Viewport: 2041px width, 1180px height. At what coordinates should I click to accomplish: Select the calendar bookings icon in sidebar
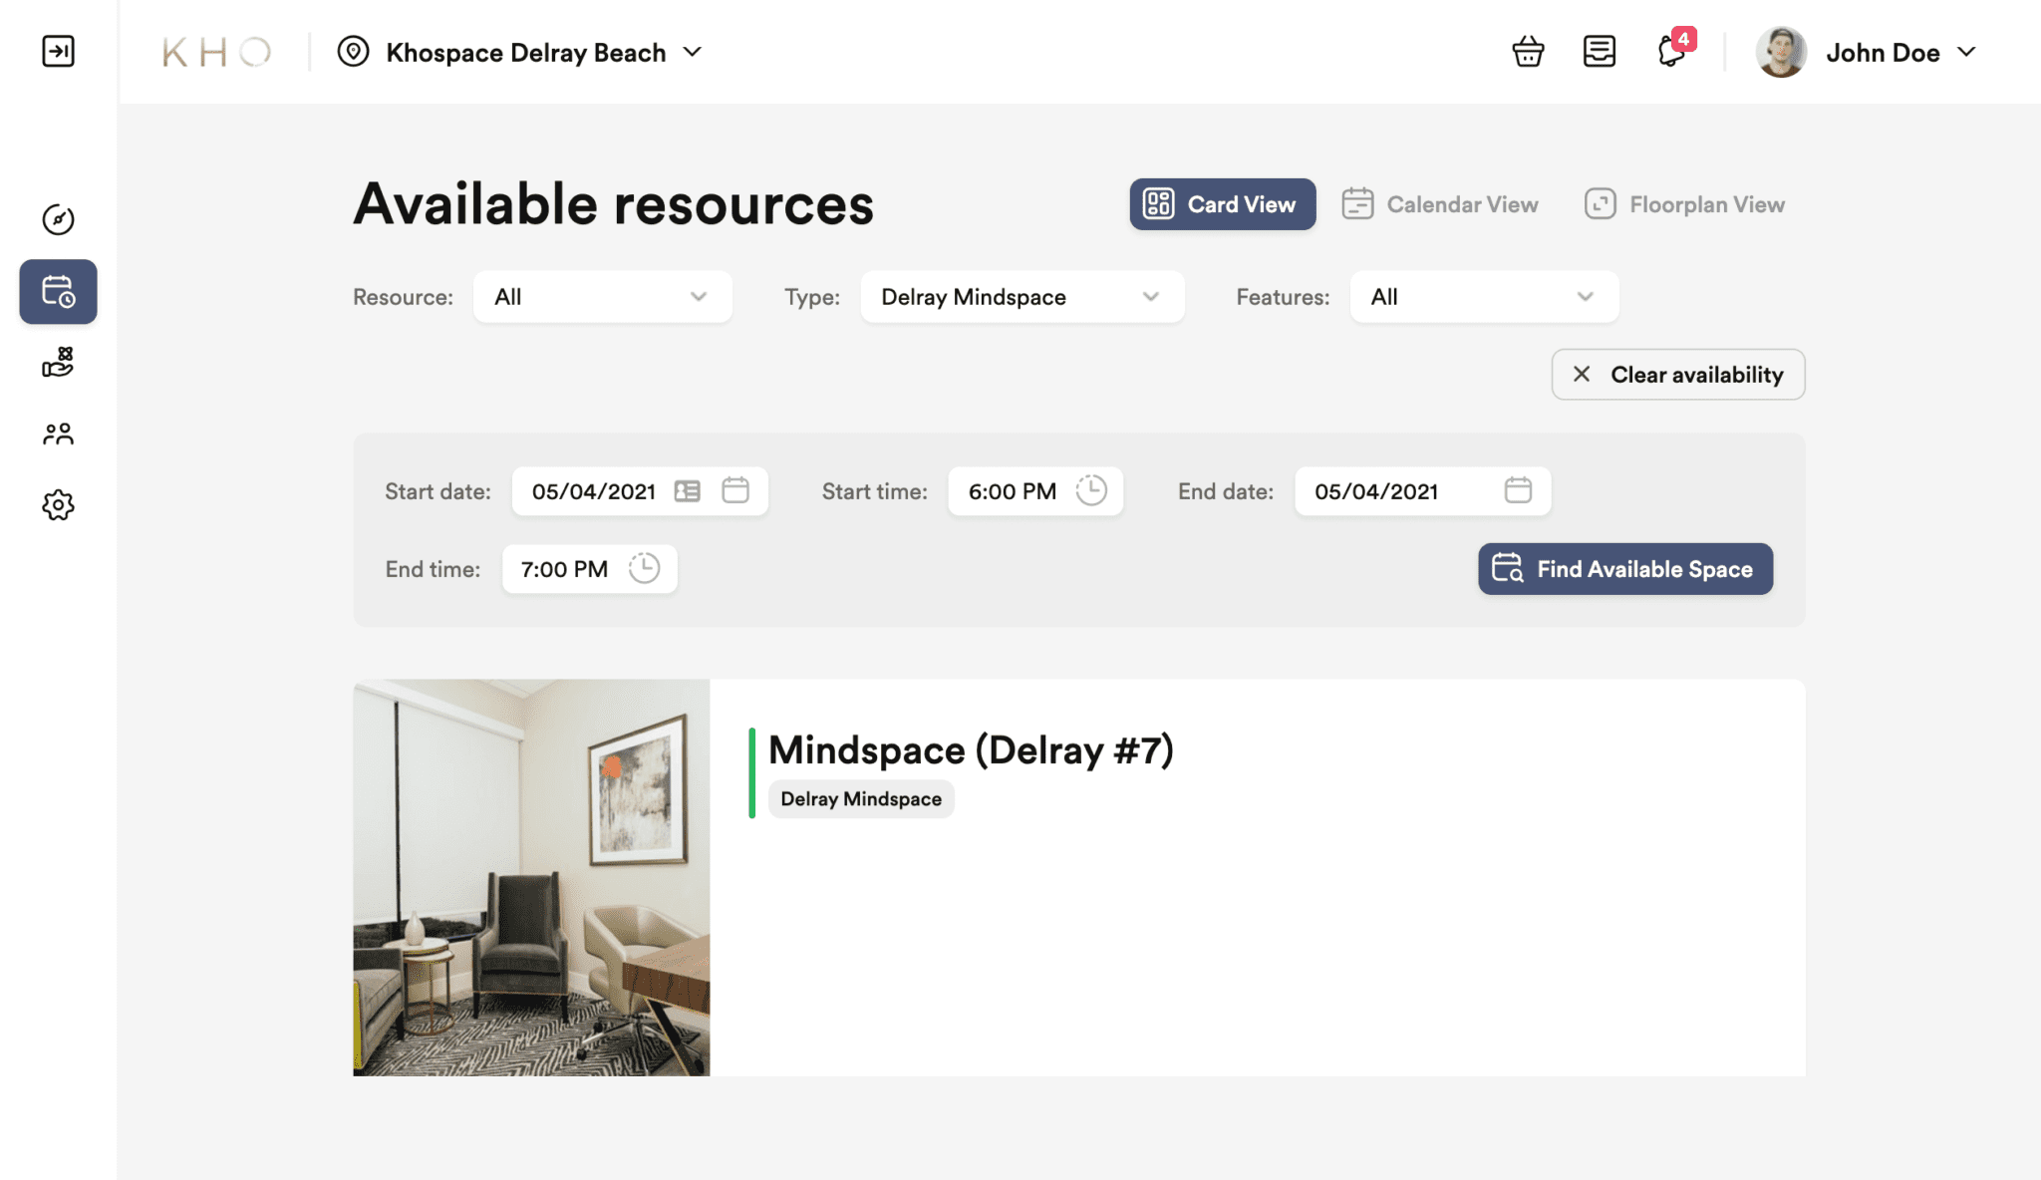(58, 291)
